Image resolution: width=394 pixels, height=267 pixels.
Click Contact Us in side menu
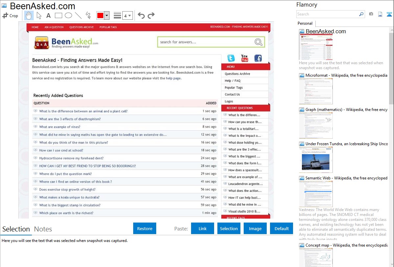click(x=233, y=94)
